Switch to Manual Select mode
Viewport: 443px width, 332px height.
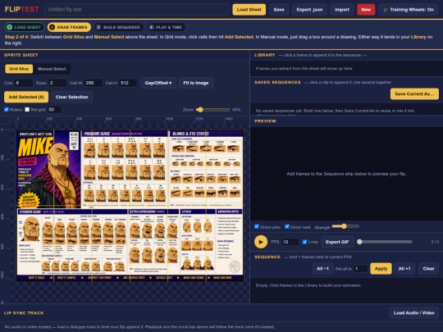pyautogui.click(x=52, y=69)
